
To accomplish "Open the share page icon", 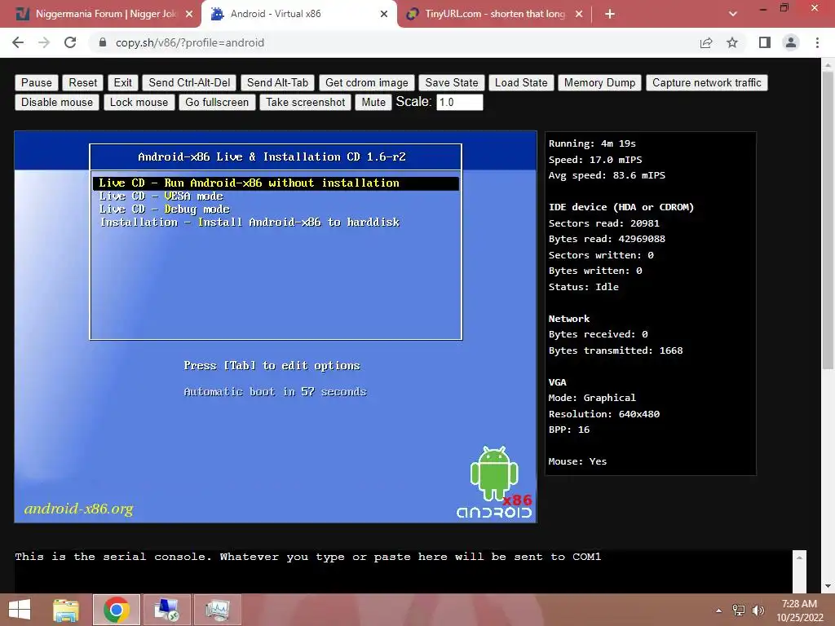I will tap(706, 42).
